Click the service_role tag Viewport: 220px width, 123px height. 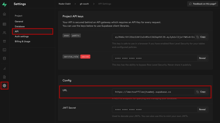(x=71, y=57)
